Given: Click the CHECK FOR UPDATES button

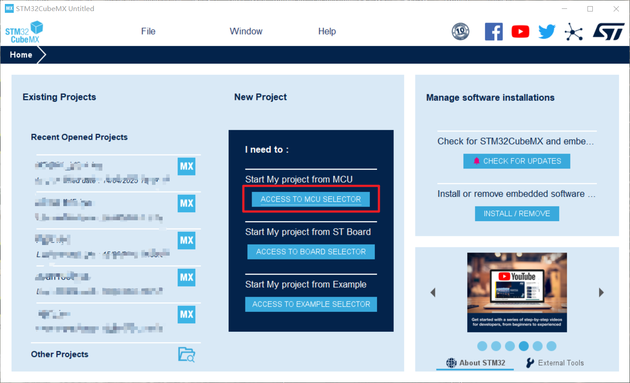Looking at the screenshot, I should [517, 161].
